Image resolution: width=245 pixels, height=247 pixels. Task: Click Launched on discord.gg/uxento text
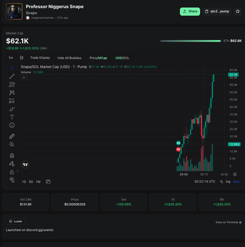30,230
